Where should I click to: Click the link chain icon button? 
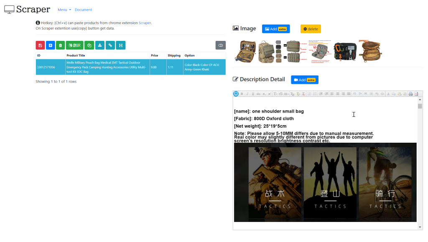tap(110, 45)
